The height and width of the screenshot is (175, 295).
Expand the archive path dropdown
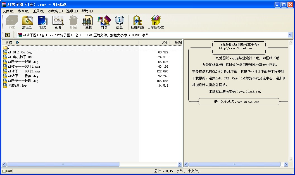[290, 35]
